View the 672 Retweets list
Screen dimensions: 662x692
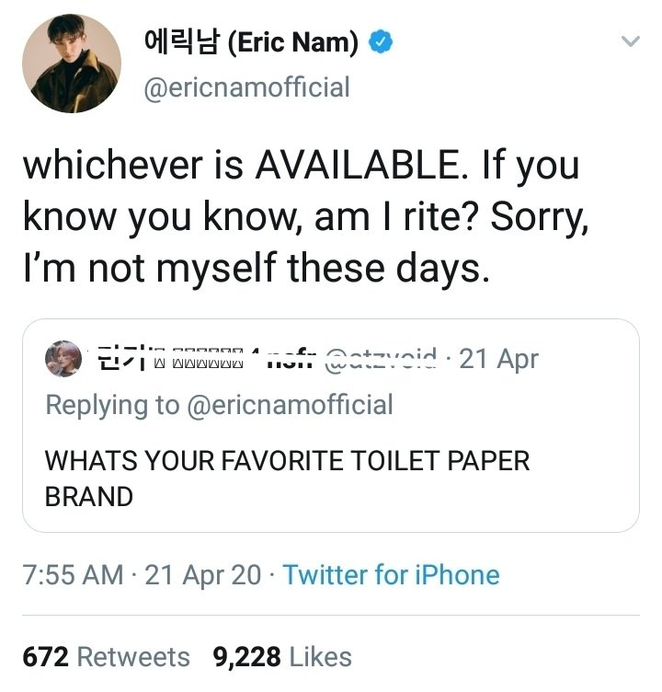(x=106, y=657)
